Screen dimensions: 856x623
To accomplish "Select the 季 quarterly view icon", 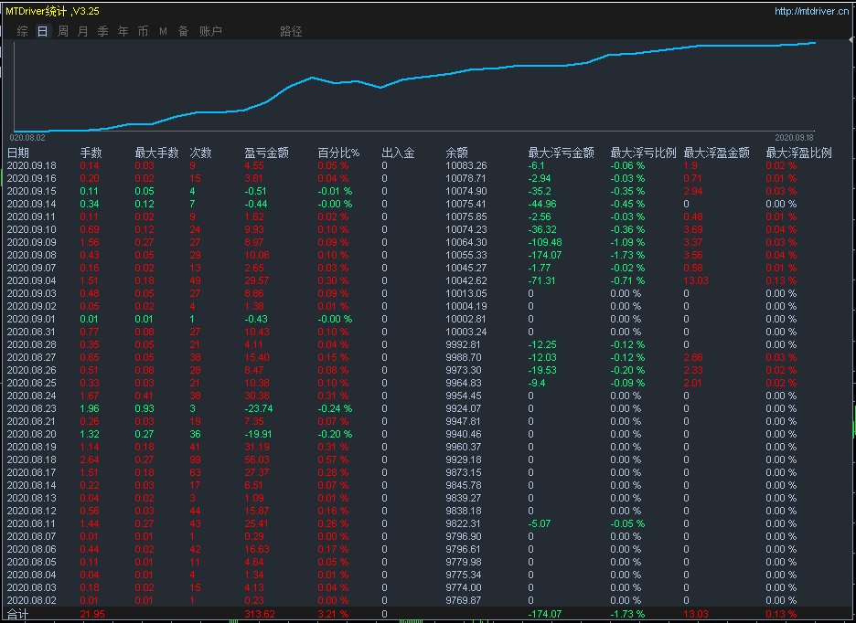I will (x=102, y=30).
